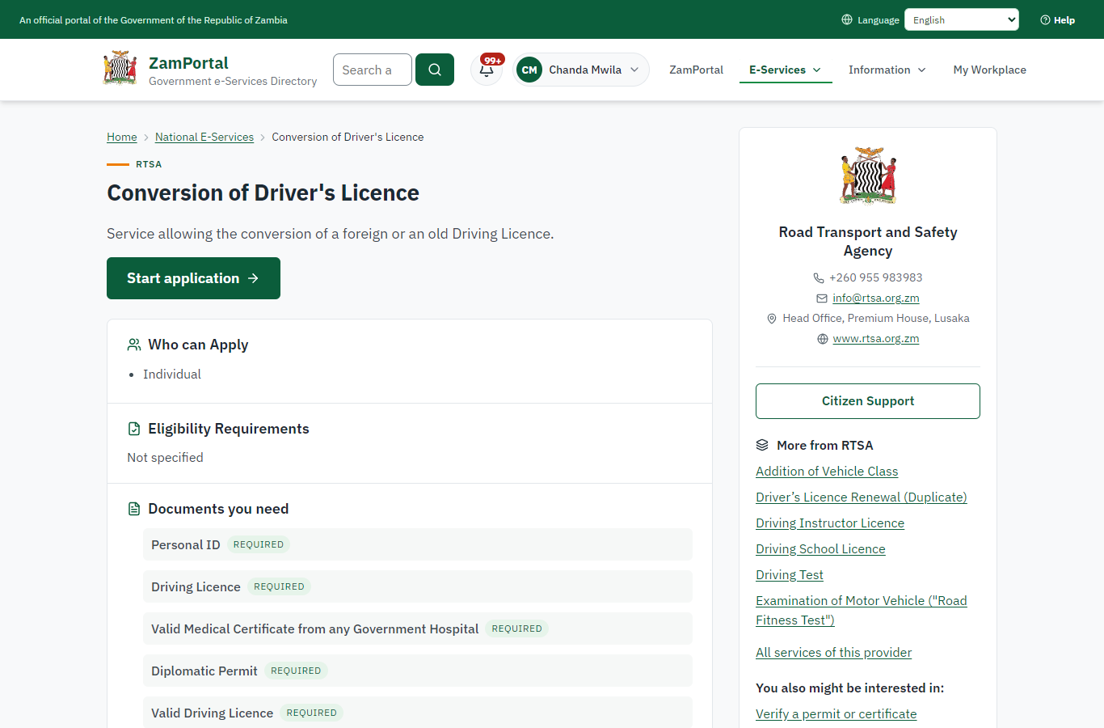The image size is (1104, 728).
Task: Click the layers icon beside More from RTSA
Action: tap(762, 445)
